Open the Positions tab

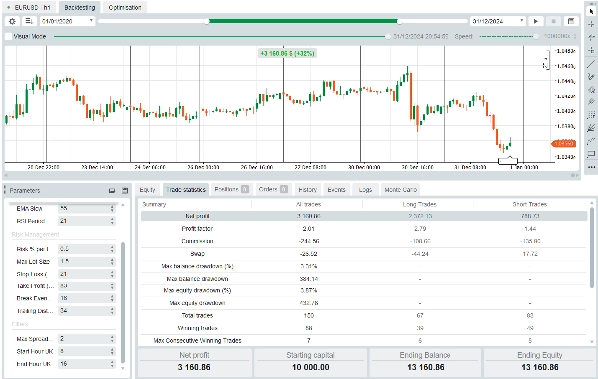[231, 189]
